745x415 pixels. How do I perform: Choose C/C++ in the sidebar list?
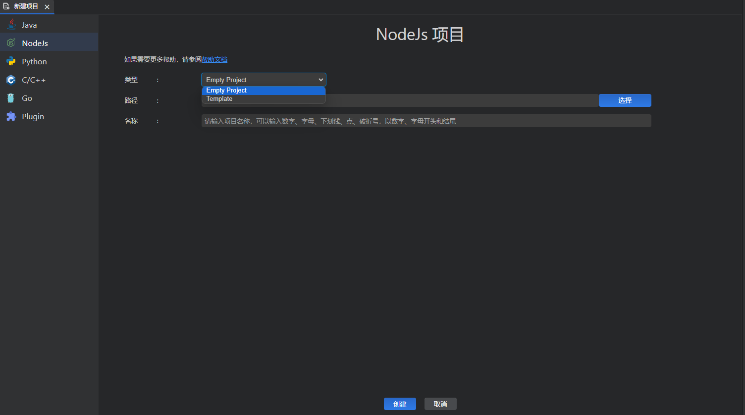pos(49,80)
